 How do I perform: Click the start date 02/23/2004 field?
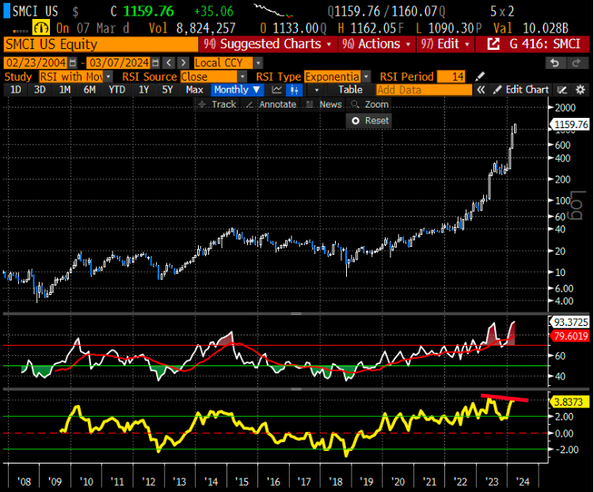(36, 62)
